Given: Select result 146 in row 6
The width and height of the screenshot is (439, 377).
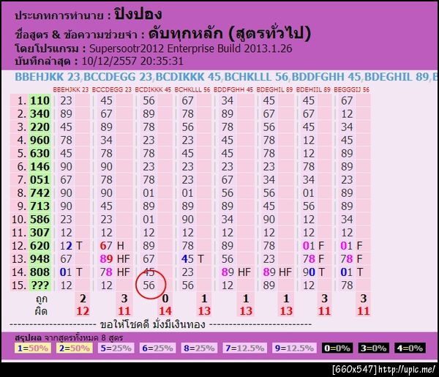Looking at the screenshot, I should tap(40, 166).
